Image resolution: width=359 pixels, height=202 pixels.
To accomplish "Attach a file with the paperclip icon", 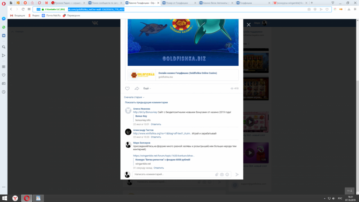I will 217,174.
